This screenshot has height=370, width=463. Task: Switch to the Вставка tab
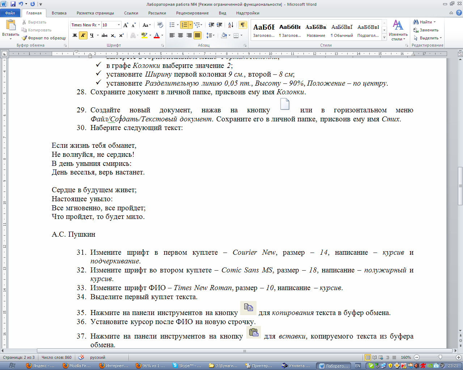point(59,13)
